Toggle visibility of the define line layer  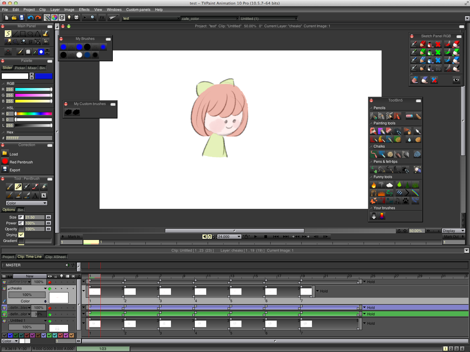pos(50,282)
